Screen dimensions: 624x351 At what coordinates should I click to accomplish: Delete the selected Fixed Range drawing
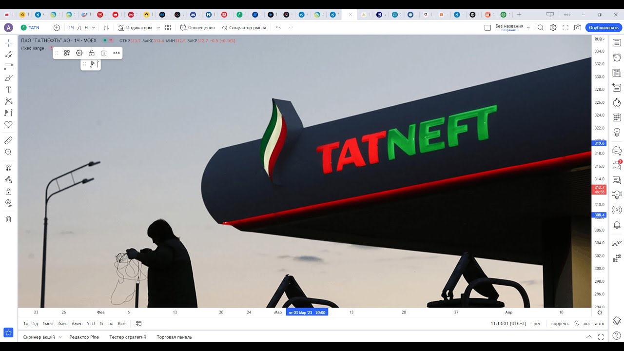pos(104,53)
